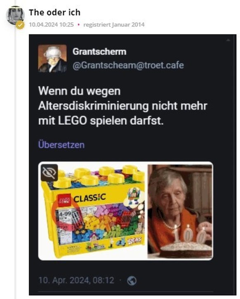Click post date 10. Apr. 2024, 08:12
This screenshot has height=299, width=240.
[76, 280]
